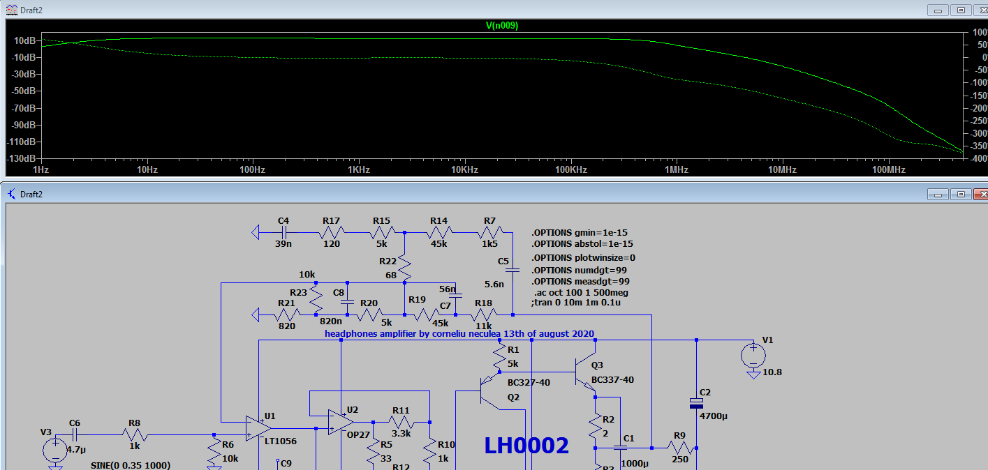Click the BC327-40 transistor model label
Image resolution: width=988 pixels, height=470 pixels.
click(529, 382)
